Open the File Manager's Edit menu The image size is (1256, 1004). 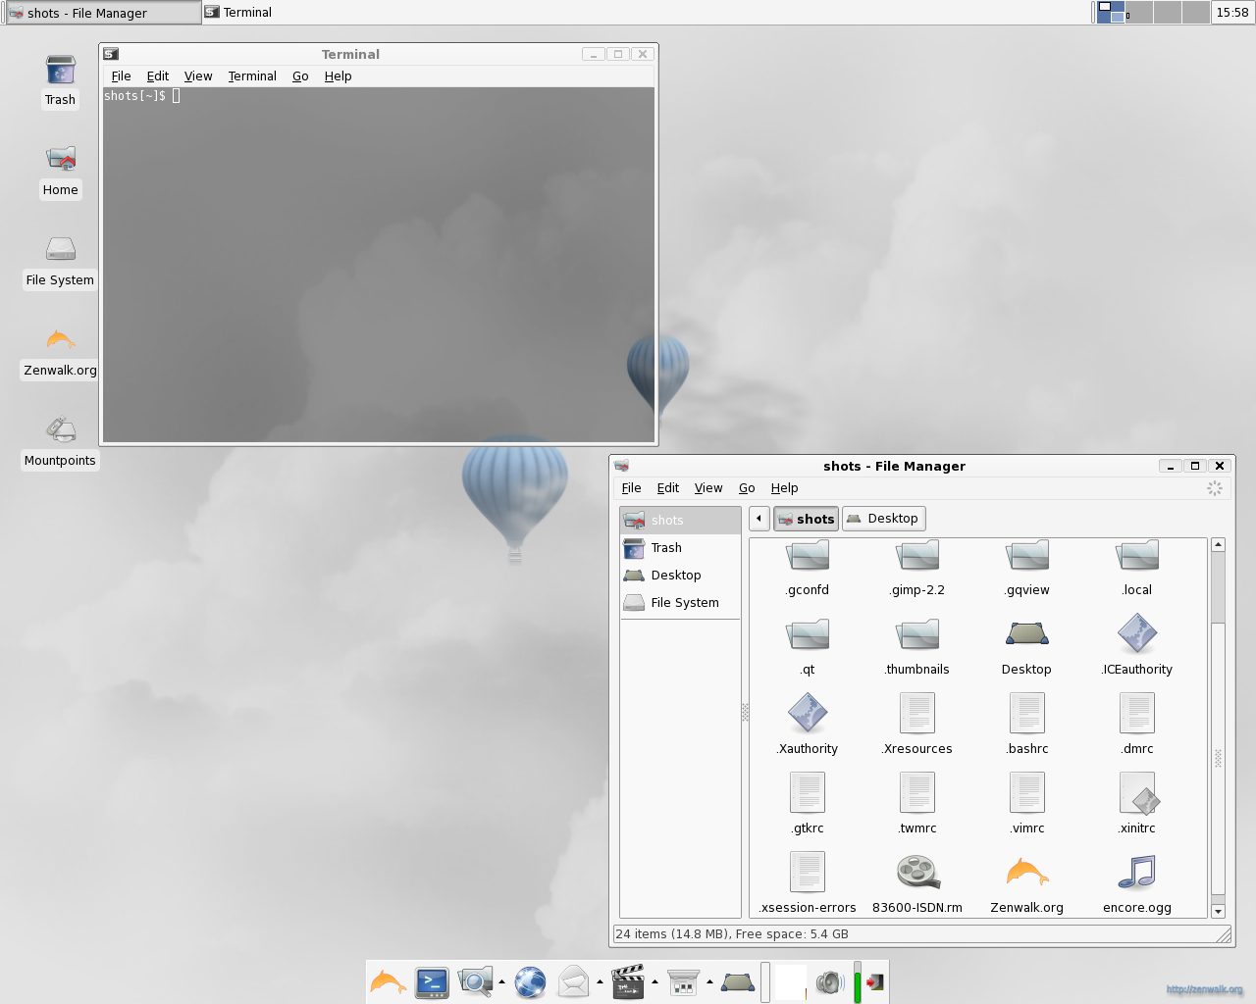(x=668, y=488)
